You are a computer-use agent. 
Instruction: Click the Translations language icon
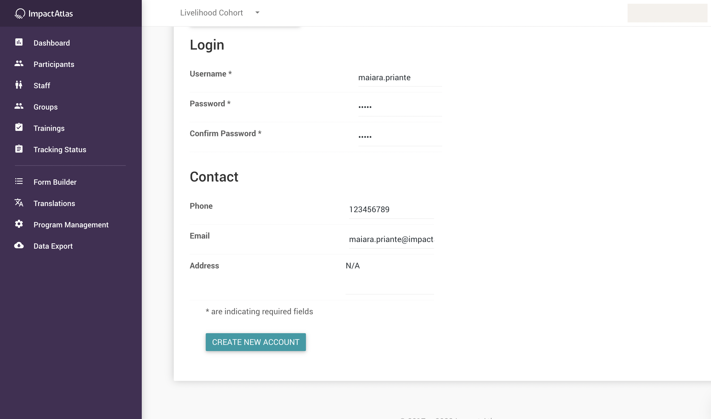(x=19, y=203)
